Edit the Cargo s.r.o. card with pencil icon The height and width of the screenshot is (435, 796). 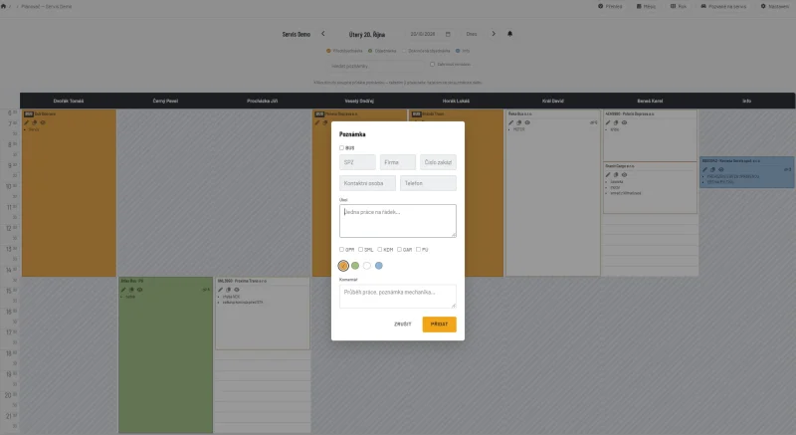tap(608, 174)
